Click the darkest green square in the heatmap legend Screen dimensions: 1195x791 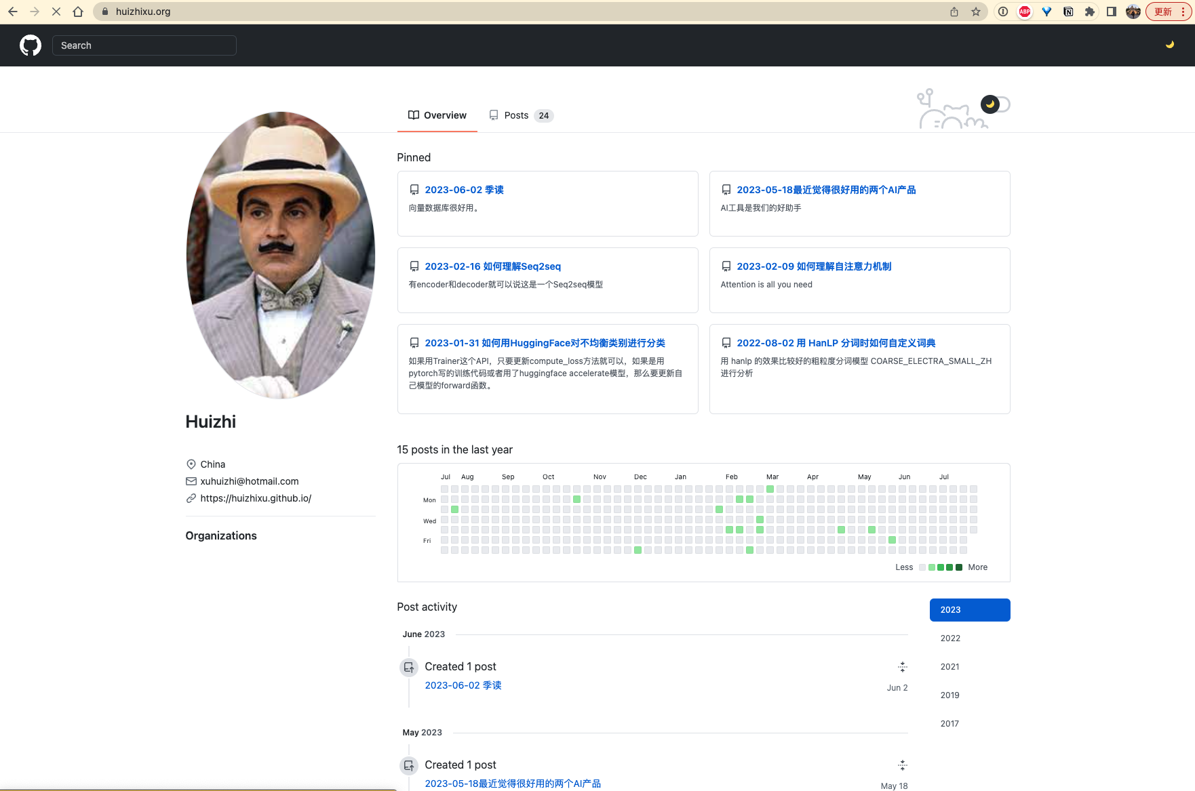958,567
